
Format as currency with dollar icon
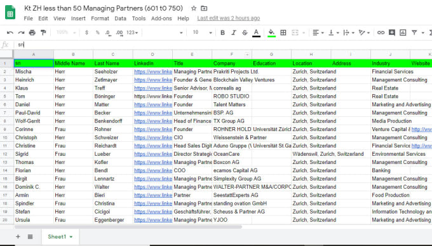point(86,32)
